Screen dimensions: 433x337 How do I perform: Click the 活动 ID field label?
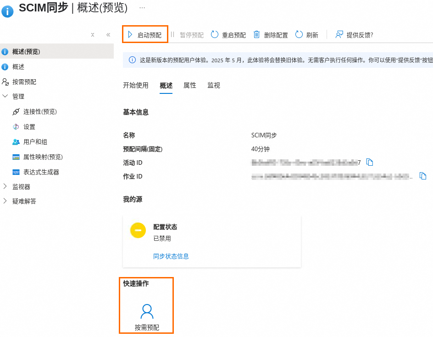(133, 163)
